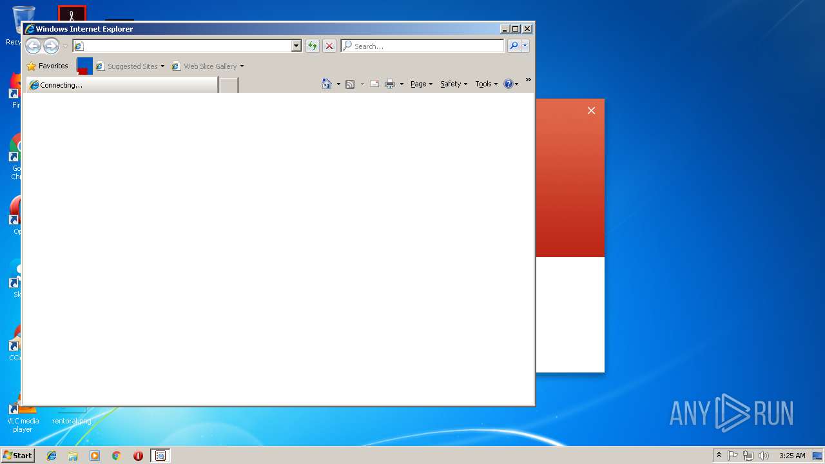Launch Google Chrome from the taskbar
The image size is (825, 464).
click(x=117, y=456)
